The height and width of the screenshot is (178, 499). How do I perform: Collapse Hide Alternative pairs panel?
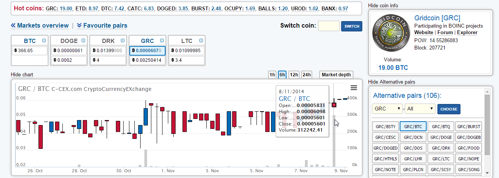(x=392, y=82)
